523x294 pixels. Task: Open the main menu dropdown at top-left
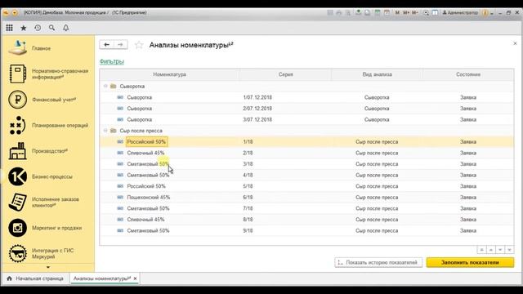tap(15, 13)
